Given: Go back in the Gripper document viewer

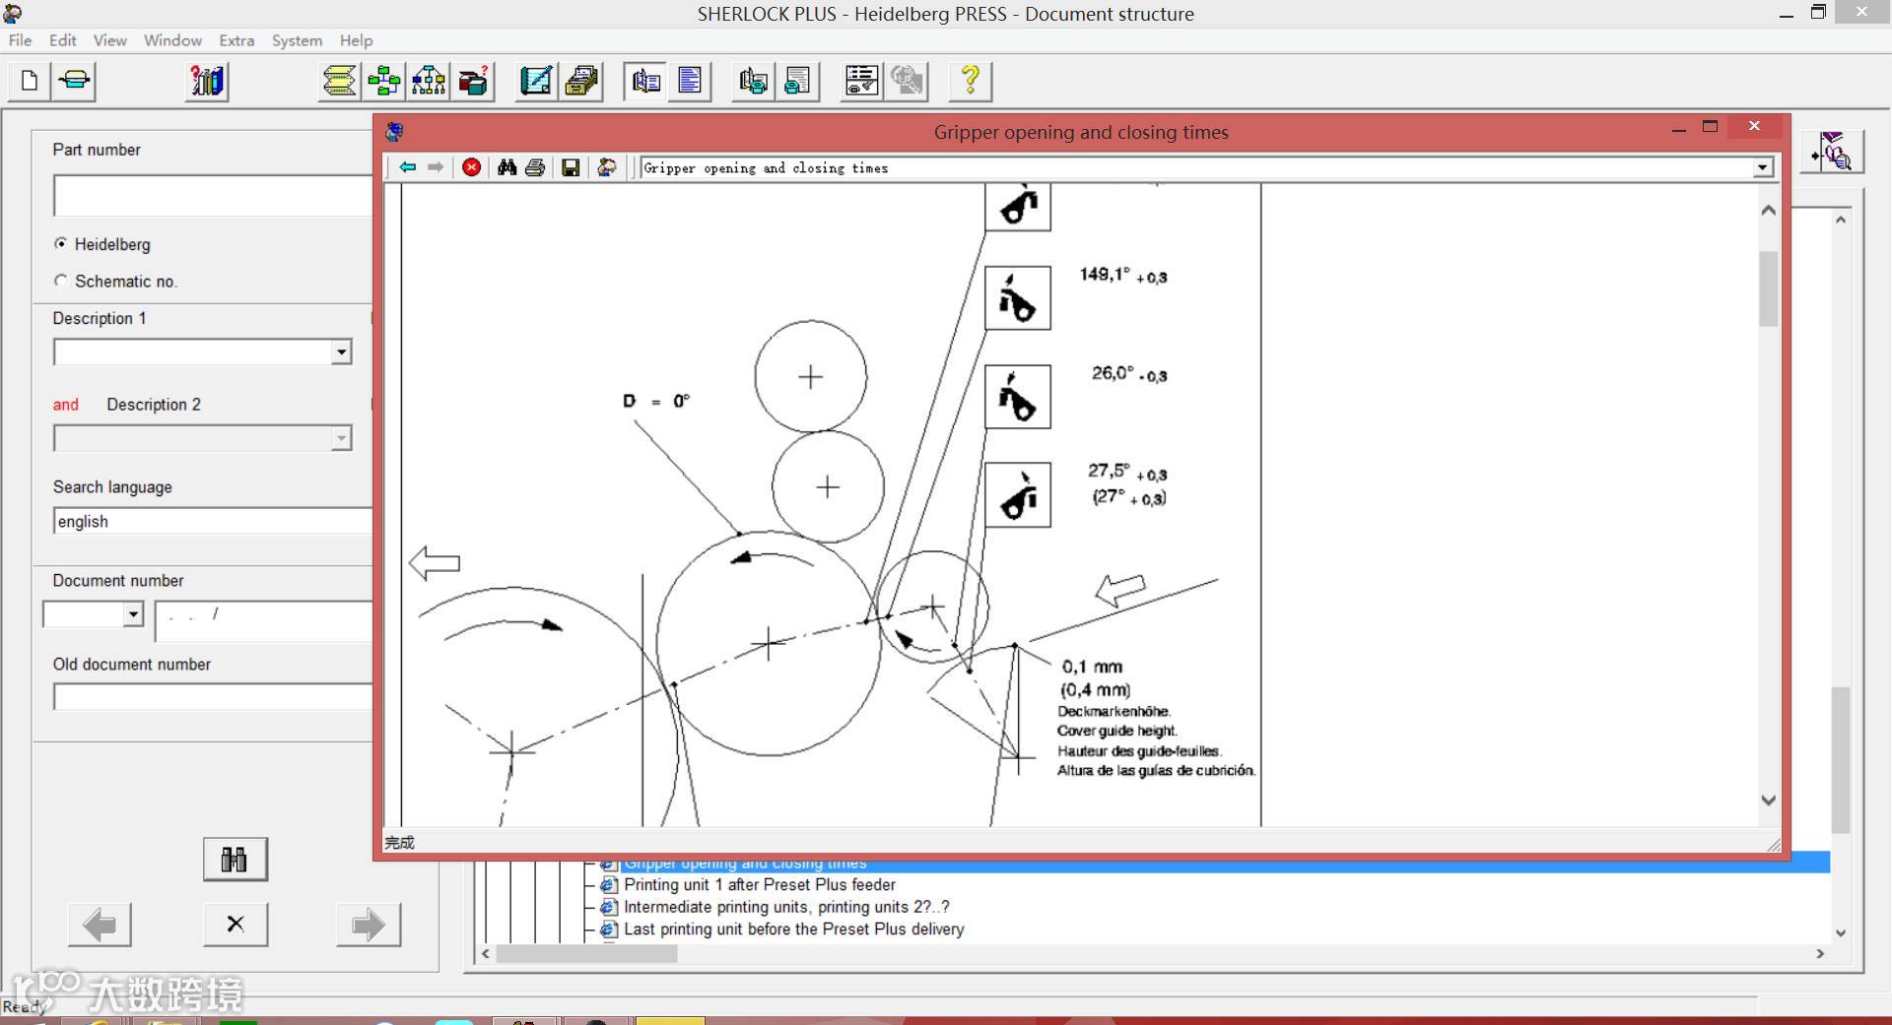Looking at the screenshot, I should point(407,167).
